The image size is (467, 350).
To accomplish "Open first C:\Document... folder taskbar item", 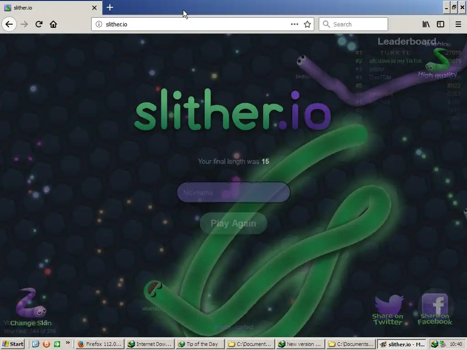I will point(250,344).
